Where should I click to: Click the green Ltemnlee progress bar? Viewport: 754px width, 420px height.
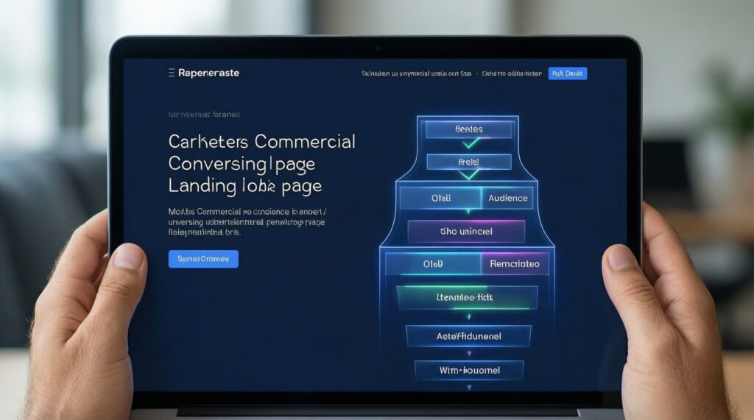[x=467, y=297]
